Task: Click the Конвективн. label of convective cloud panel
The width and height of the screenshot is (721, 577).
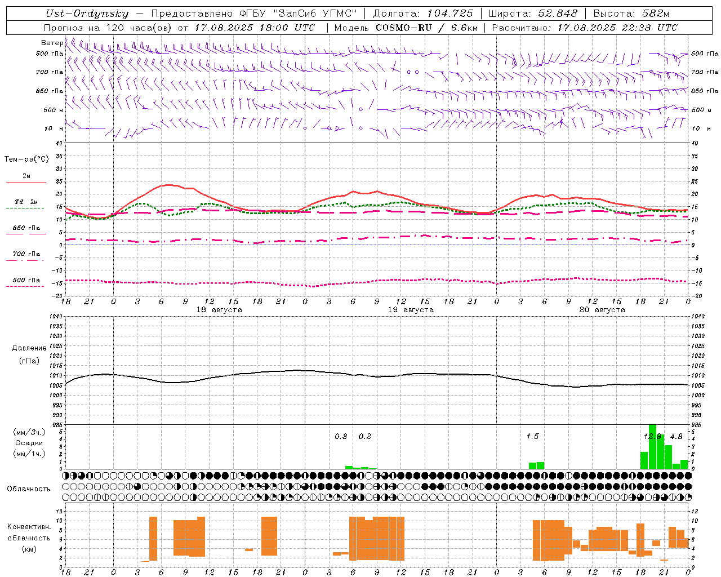Action: tap(29, 527)
